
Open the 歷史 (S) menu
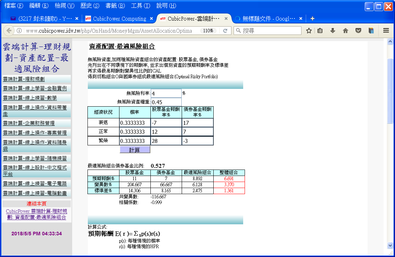pos(90,6)
